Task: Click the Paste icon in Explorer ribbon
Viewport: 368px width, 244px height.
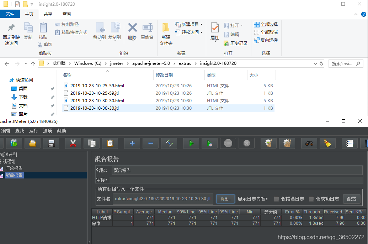Action: point(43,31)
